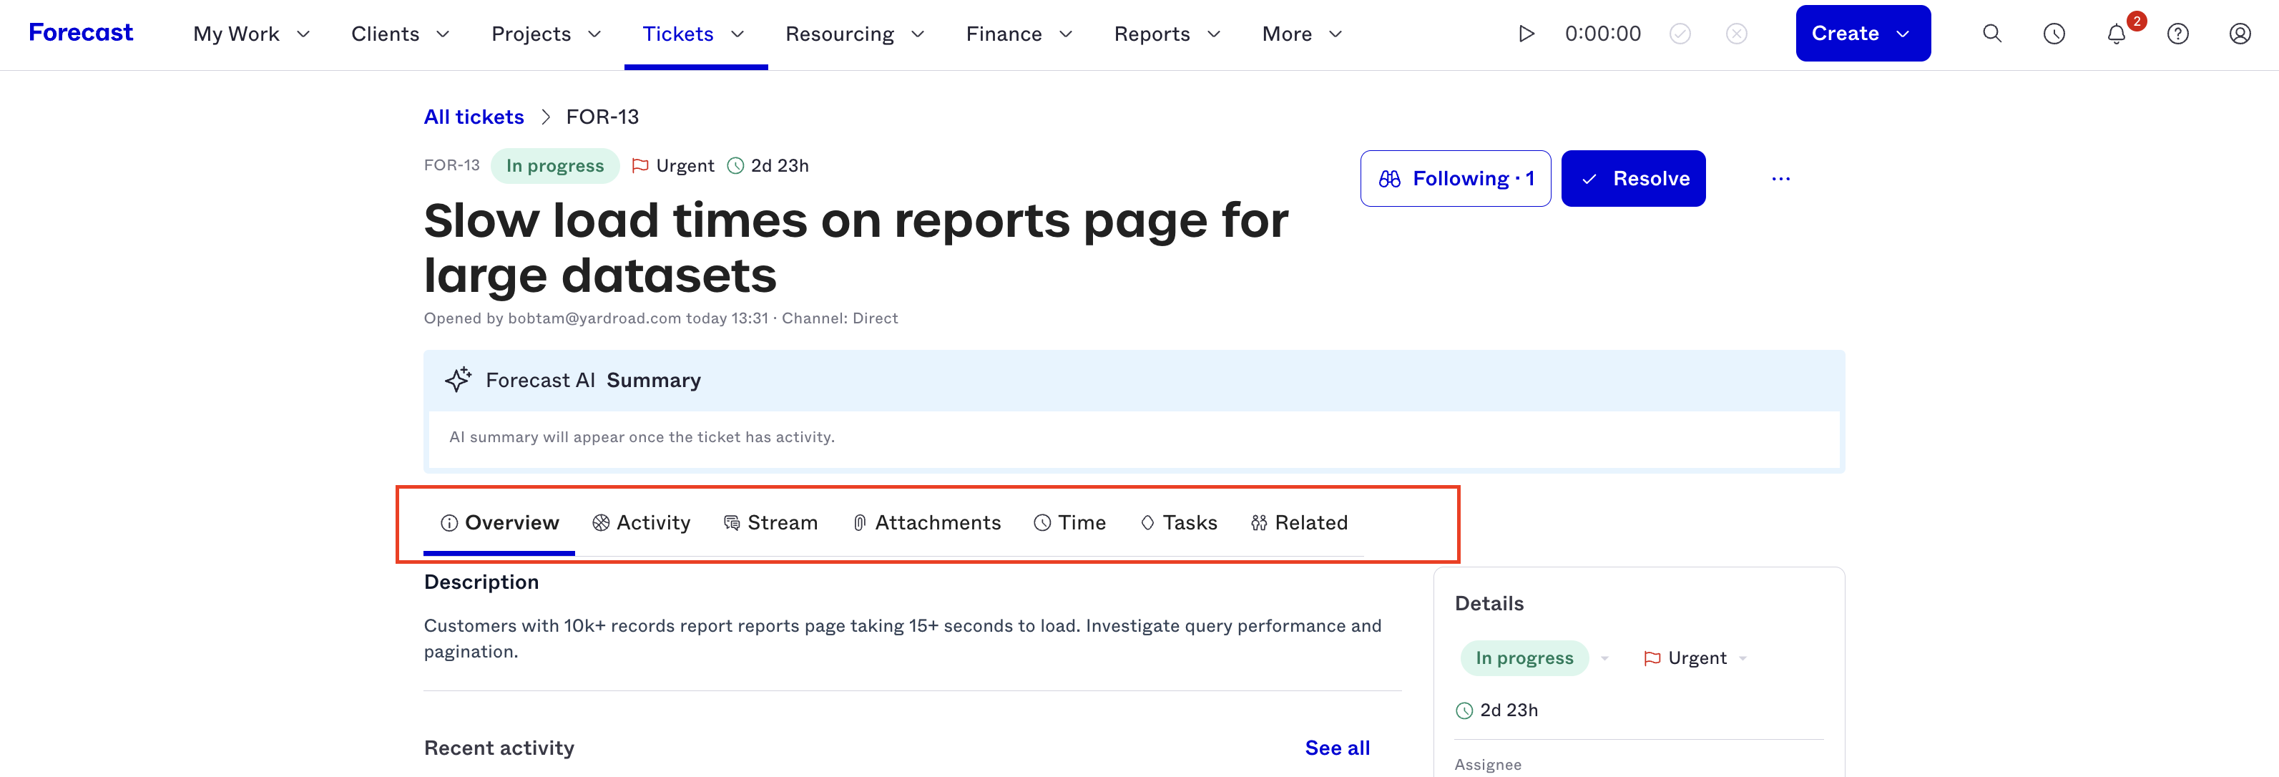Switch to the Time tab
This screenshot has height=777, width=2279.
tap(1069, 523)
